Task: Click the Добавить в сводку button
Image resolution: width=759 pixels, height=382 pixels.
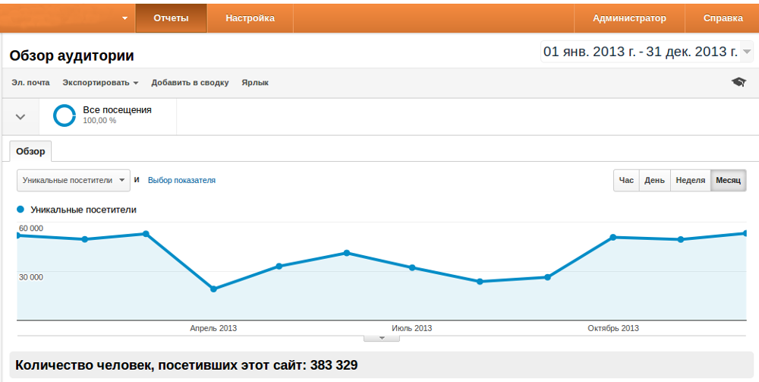Action: click(190, 83)
